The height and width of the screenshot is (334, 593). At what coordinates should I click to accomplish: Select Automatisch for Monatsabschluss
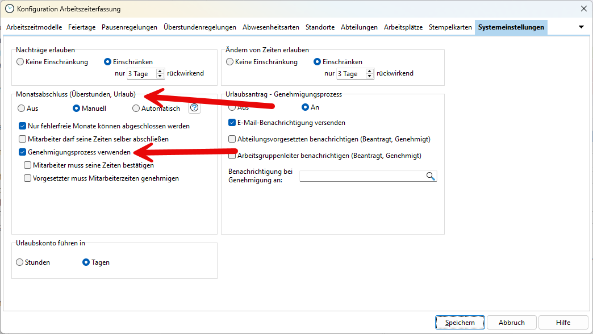[x=136, y=108]
